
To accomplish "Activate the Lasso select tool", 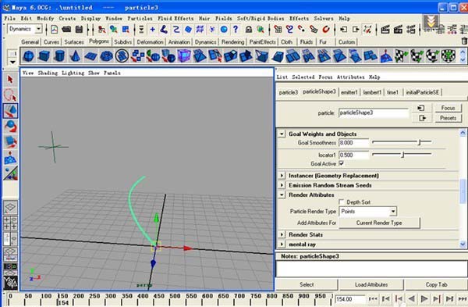I will [x=10, y=95].
